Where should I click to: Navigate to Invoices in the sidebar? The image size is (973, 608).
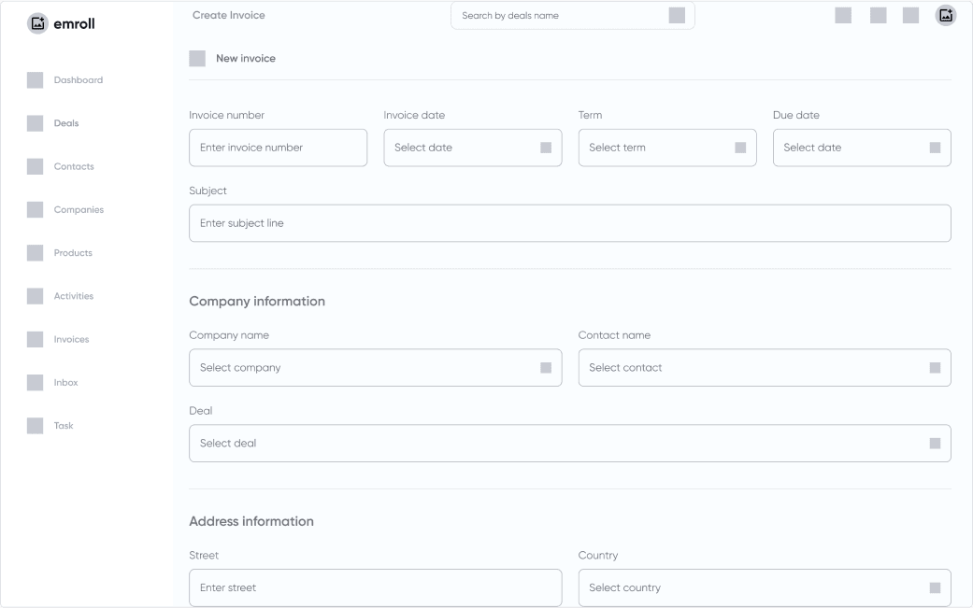point(36,339)
